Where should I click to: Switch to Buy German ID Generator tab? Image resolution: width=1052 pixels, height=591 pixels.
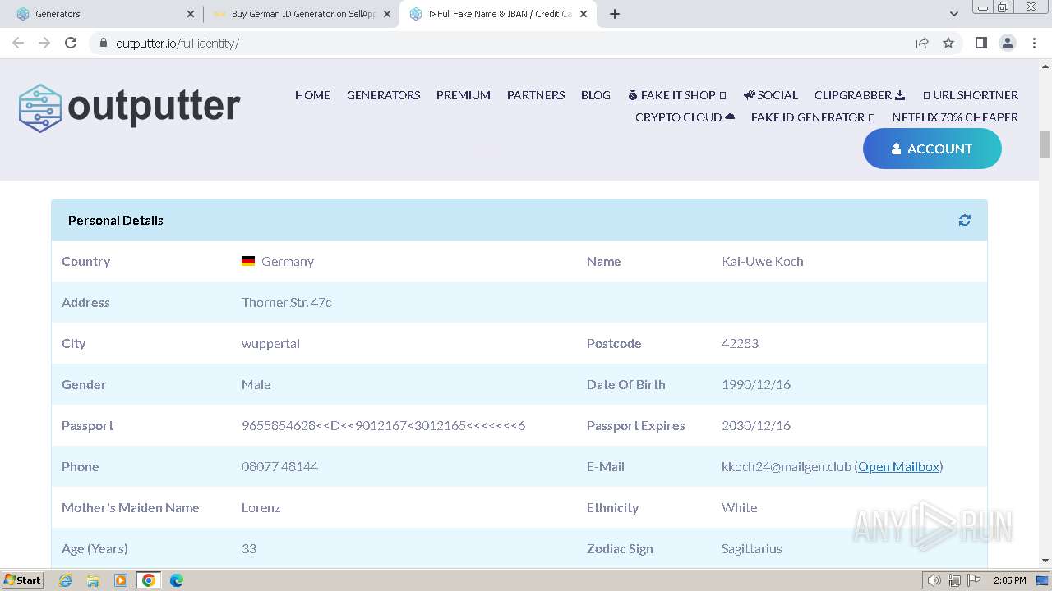301,14
